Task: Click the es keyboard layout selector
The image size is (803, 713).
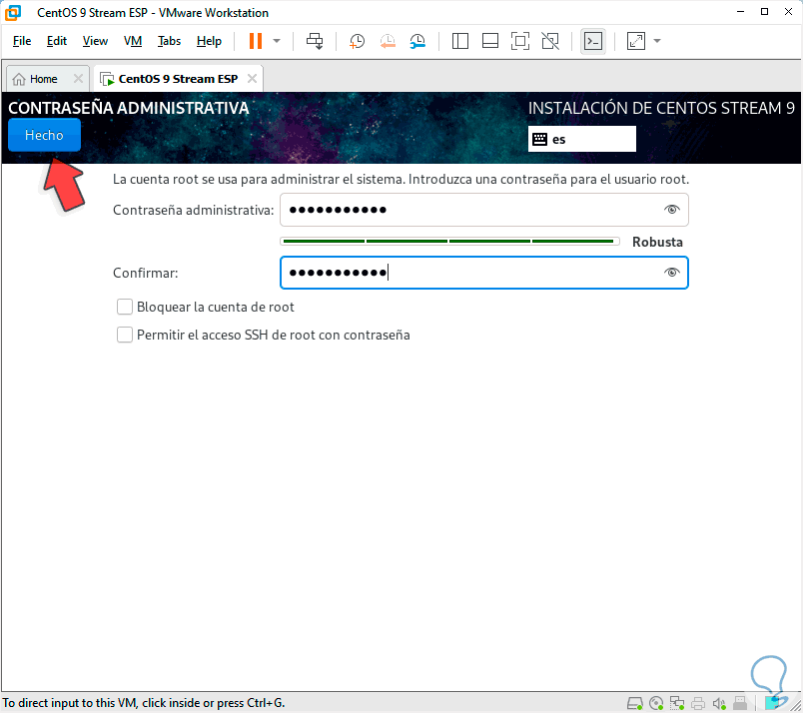Action: (x=581, y=139)
